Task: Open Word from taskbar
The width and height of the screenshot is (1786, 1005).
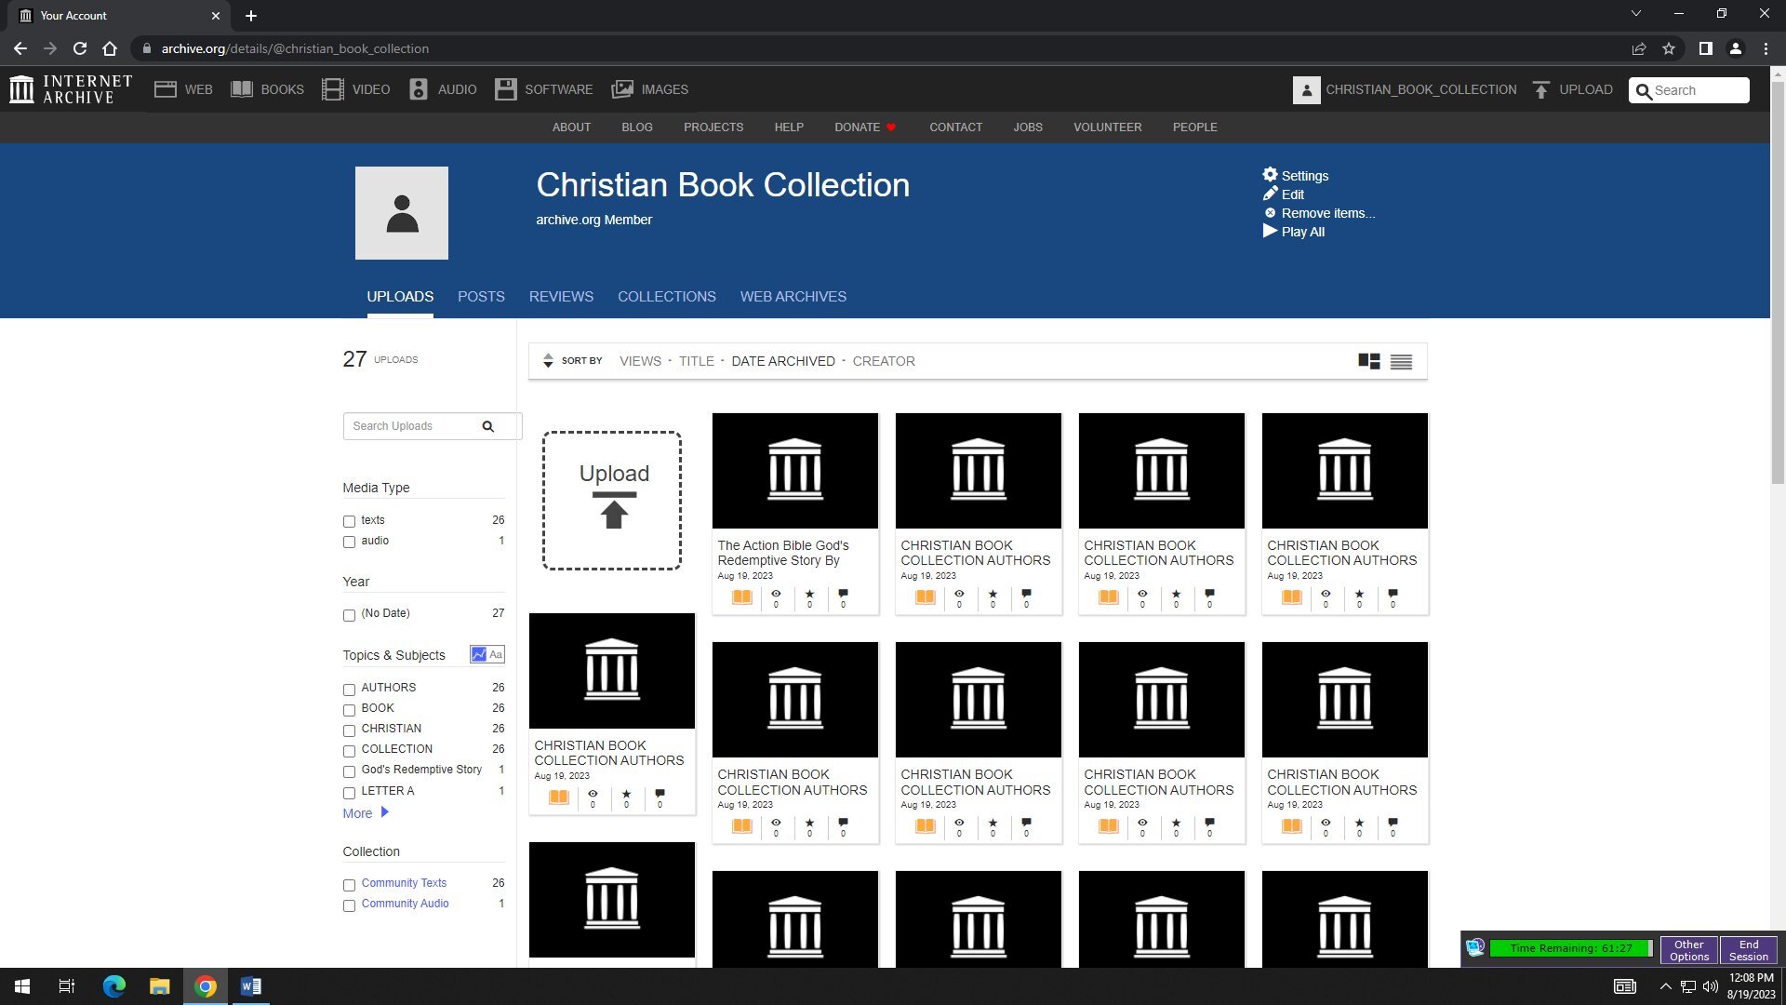Action: (251, 986)
